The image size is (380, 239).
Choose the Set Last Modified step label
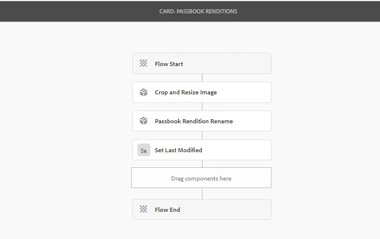click(178, 150)
